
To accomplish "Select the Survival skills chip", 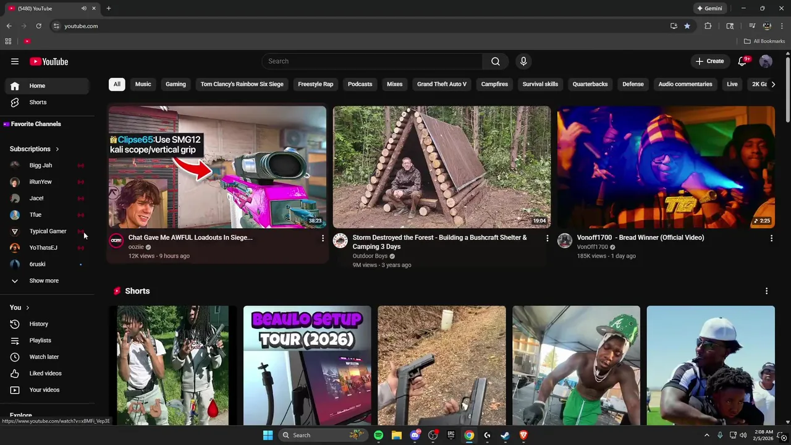I will point(540,84).
